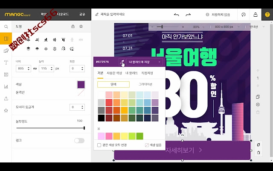Select the 그라데이션 gradient option

145,84
